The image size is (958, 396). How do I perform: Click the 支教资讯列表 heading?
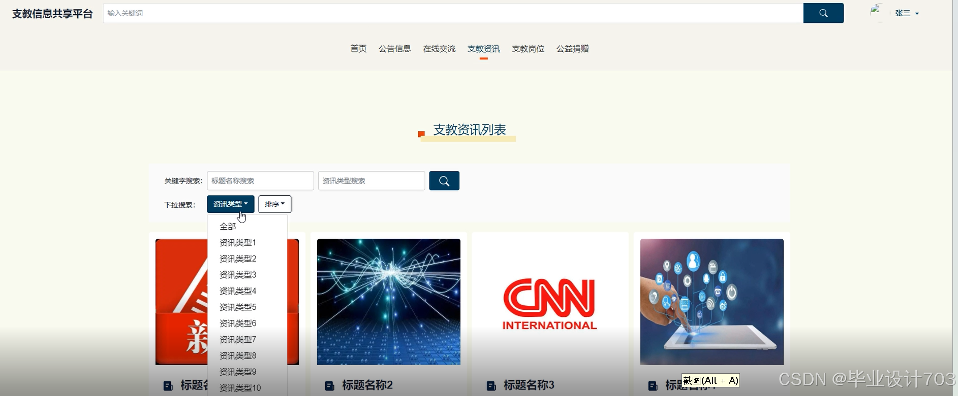[470, 130]
